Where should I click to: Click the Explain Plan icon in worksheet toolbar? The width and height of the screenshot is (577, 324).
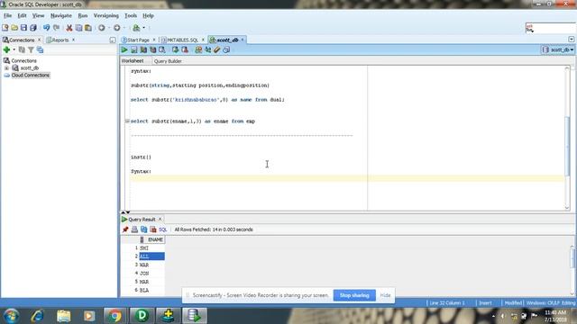[143, 49]
